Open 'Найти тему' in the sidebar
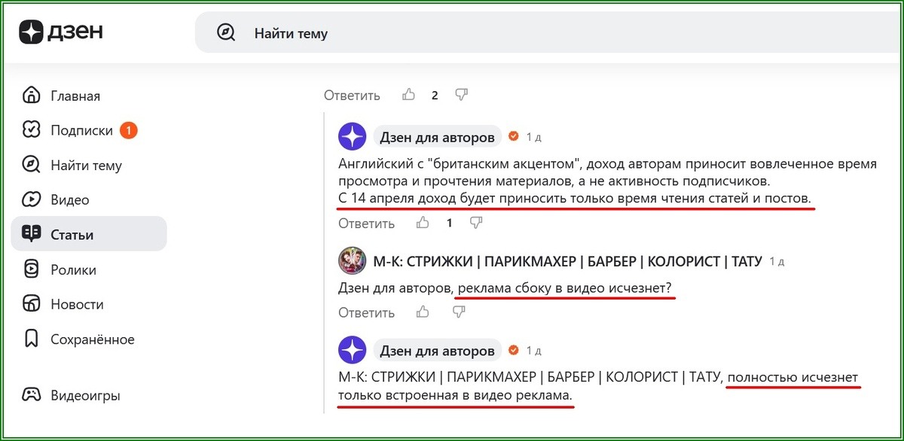Screen dimensions: 904x441 (x=89, y=166)
